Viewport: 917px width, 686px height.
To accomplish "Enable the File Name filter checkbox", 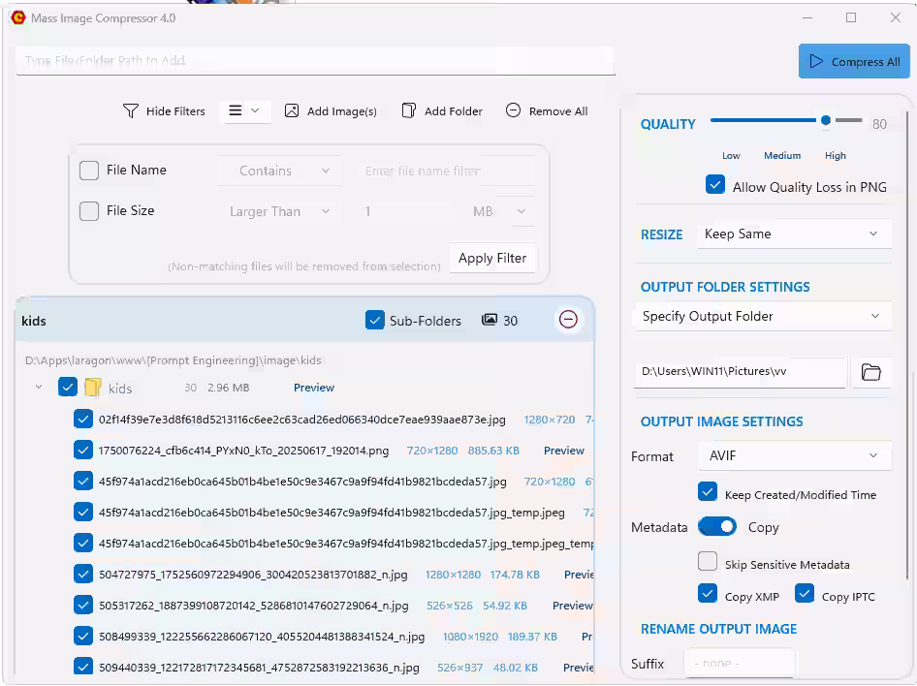I will click(x=89, y=171).
